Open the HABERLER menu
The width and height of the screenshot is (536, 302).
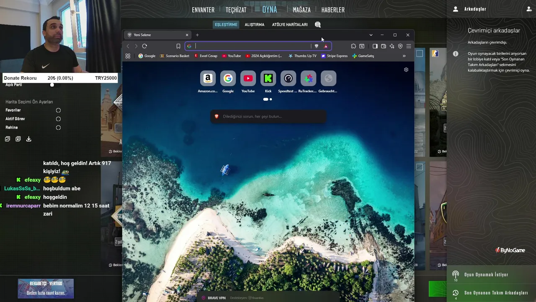333,10
